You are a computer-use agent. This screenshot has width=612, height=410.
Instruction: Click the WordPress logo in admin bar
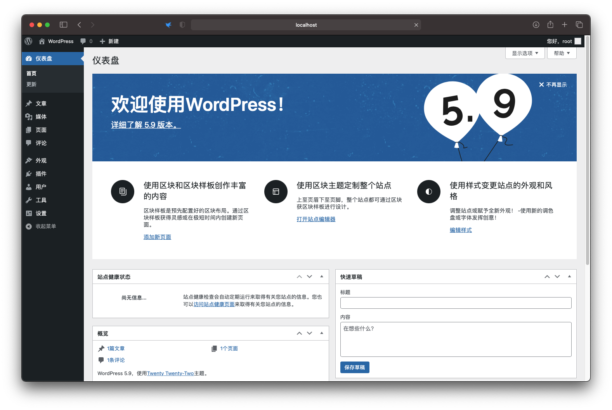28,41
